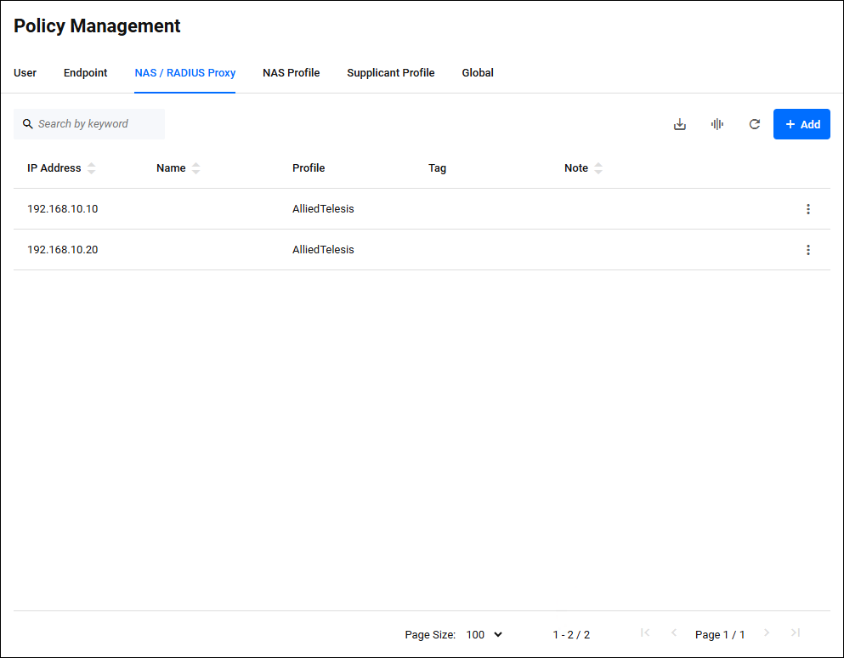844x658 pixels.
Task: Sort the table by Name column
Action: click(x=195, y=168)
